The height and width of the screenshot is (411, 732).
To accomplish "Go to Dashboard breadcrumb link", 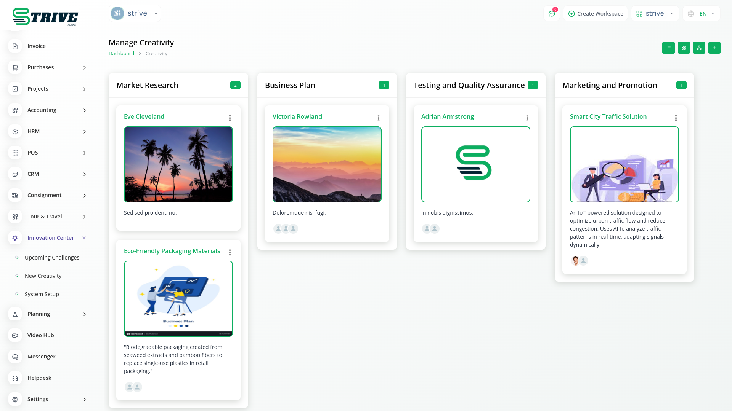I will pyautogui.click(x=121, y=54).
